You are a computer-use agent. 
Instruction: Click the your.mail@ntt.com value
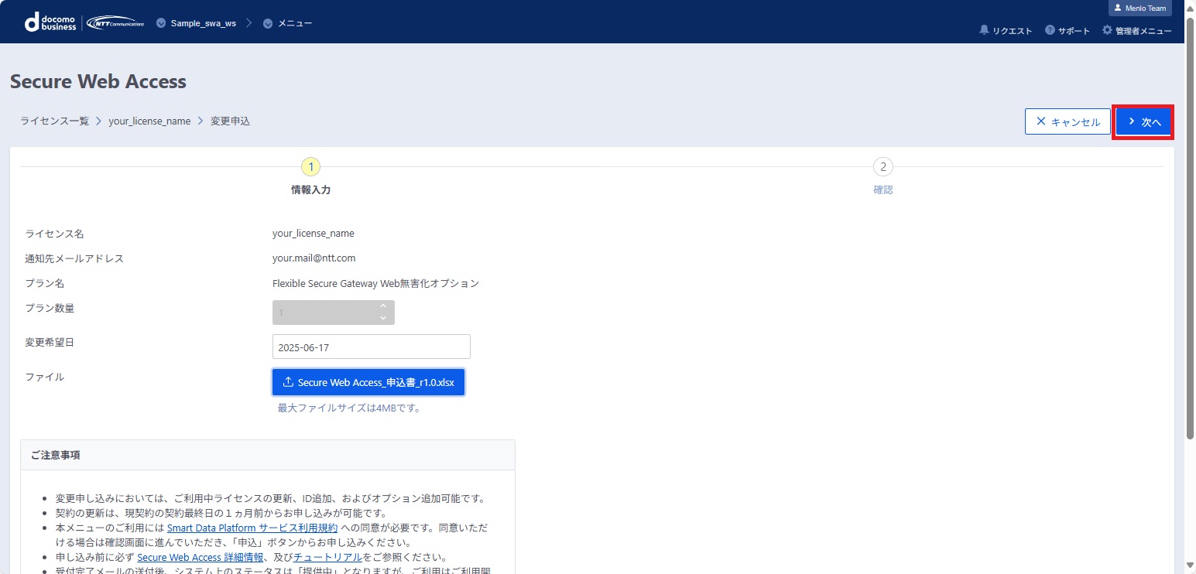pyautogui.click(x=314, y=258)
